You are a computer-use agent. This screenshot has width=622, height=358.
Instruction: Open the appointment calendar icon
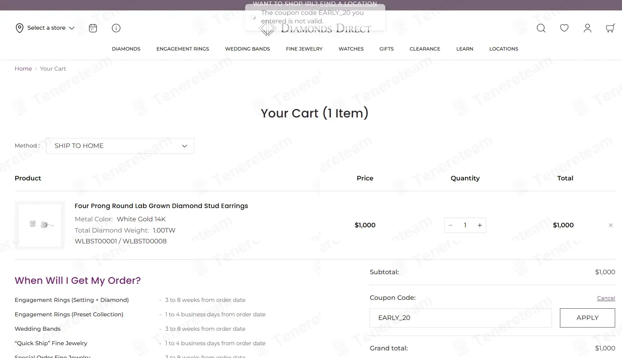pos(93,28)
